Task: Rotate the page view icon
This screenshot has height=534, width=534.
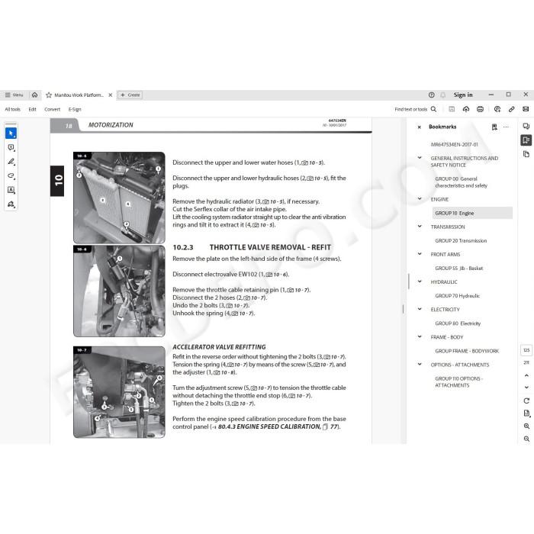Action: pos(526,400)
